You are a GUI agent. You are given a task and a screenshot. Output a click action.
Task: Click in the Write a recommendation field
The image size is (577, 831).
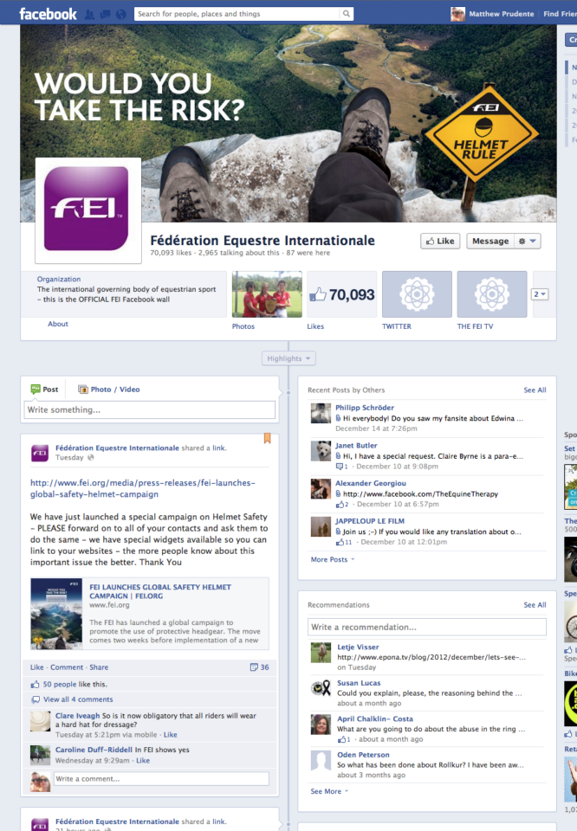(x=427, y=627)
